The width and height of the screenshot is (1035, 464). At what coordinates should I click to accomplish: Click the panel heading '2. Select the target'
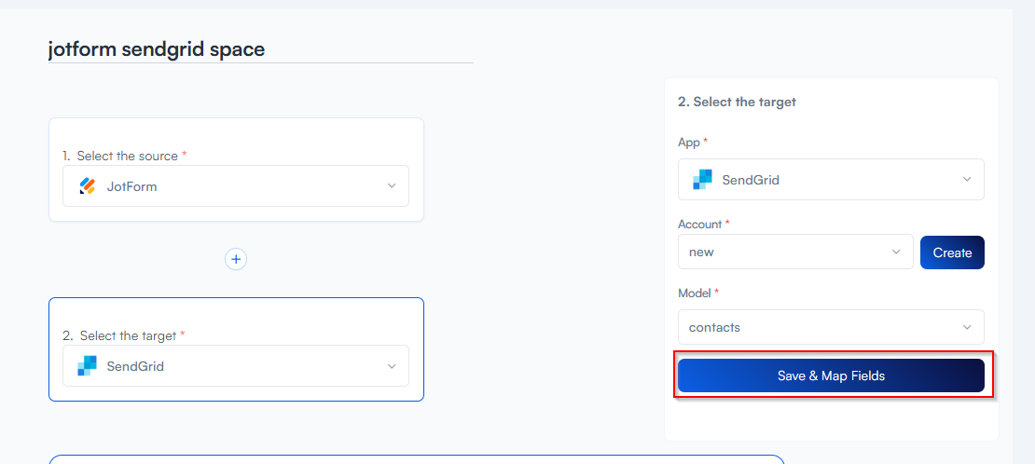click(x=737, y=102)
